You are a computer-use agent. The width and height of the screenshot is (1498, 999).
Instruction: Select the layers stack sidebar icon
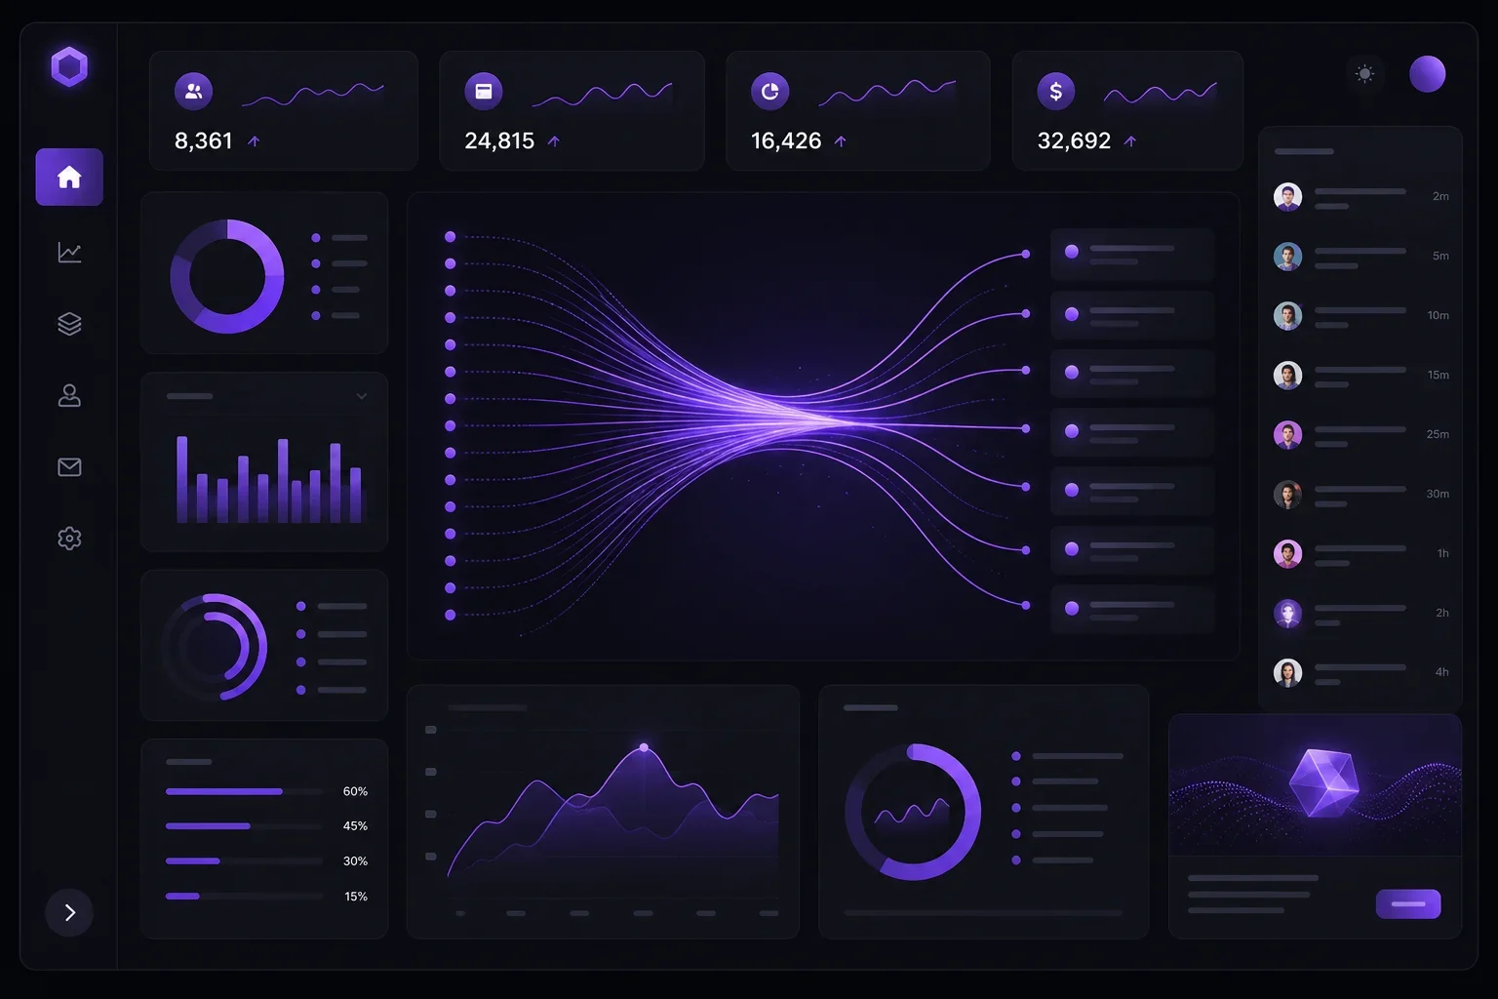click(69, 324)
